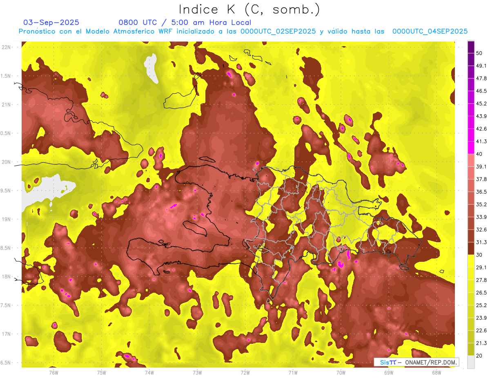
Task: Click the latitude axis label "19N"
Action: [x=6, y=219]
